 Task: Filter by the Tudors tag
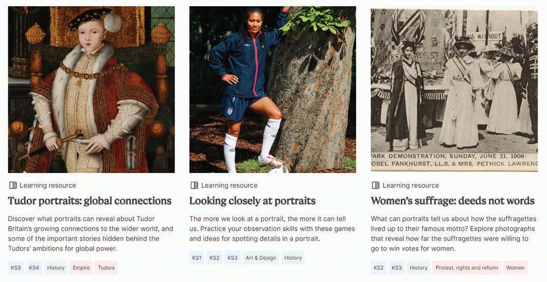click(x=106, y=268)
